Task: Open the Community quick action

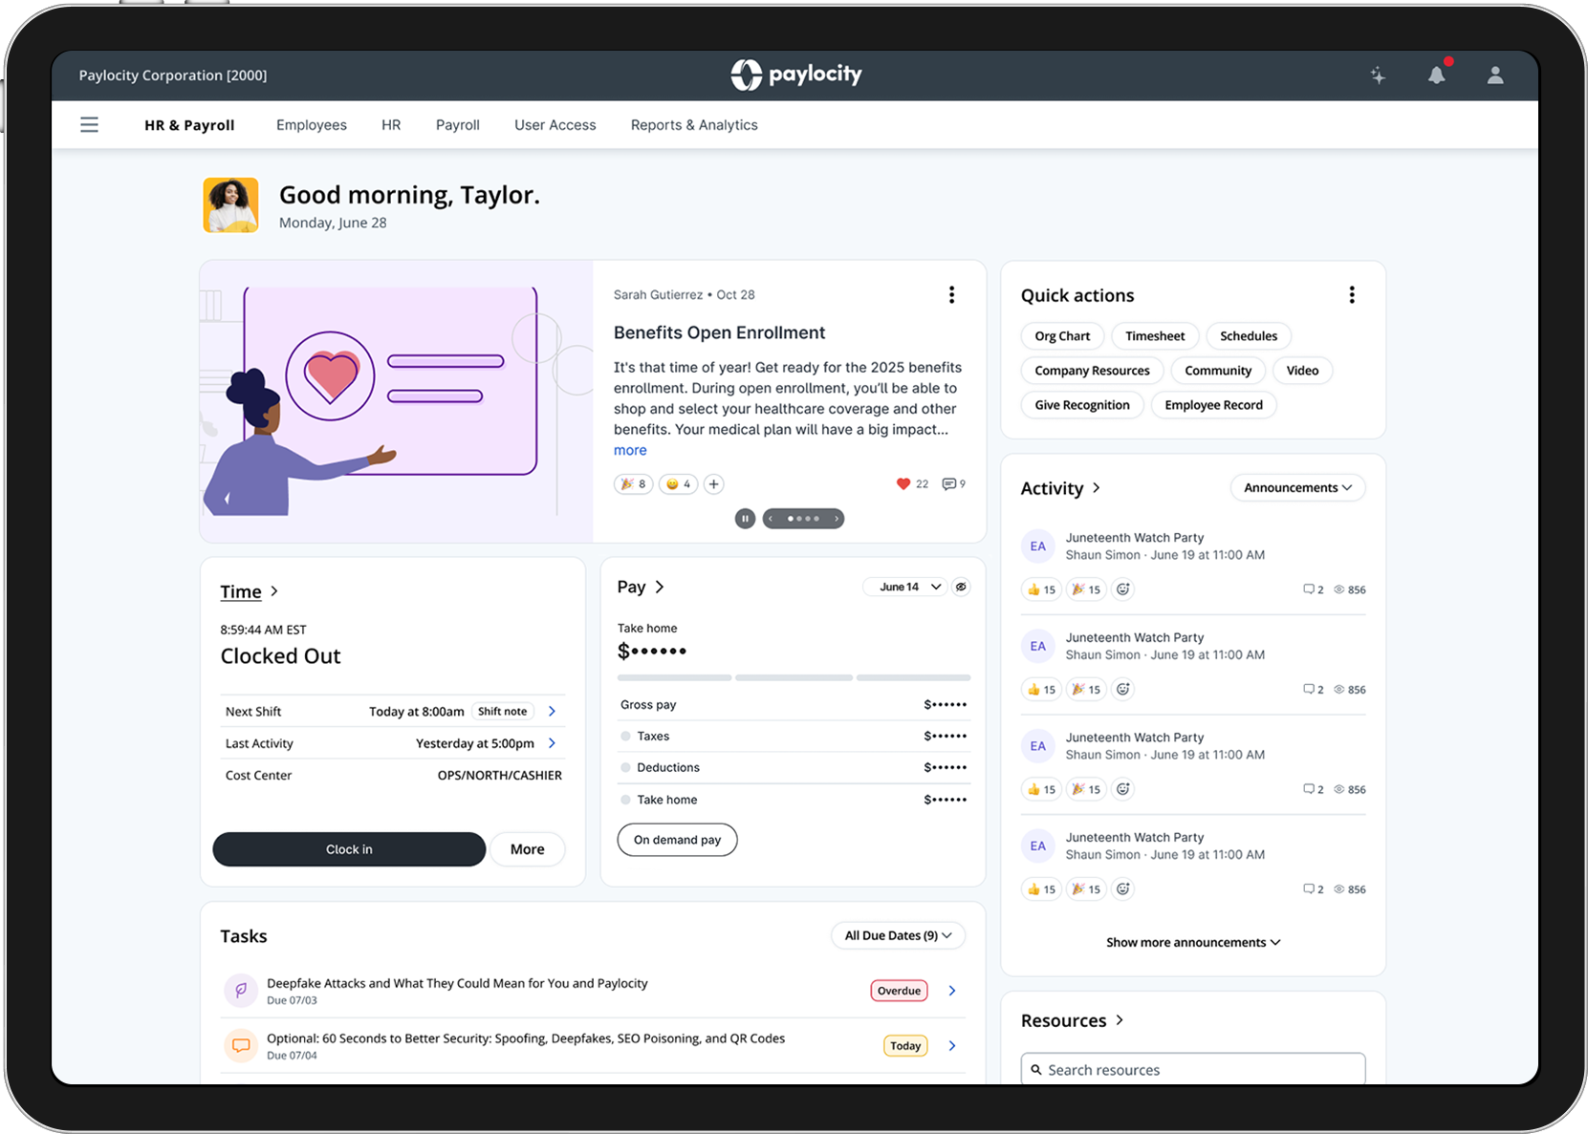Action: [1218, 371]
